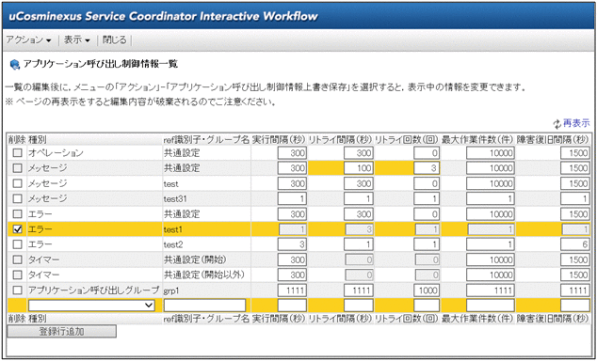
Task: Click 障害復旧間隔 field showing 6
Action: pyautogui.click(x=575, y=244)
